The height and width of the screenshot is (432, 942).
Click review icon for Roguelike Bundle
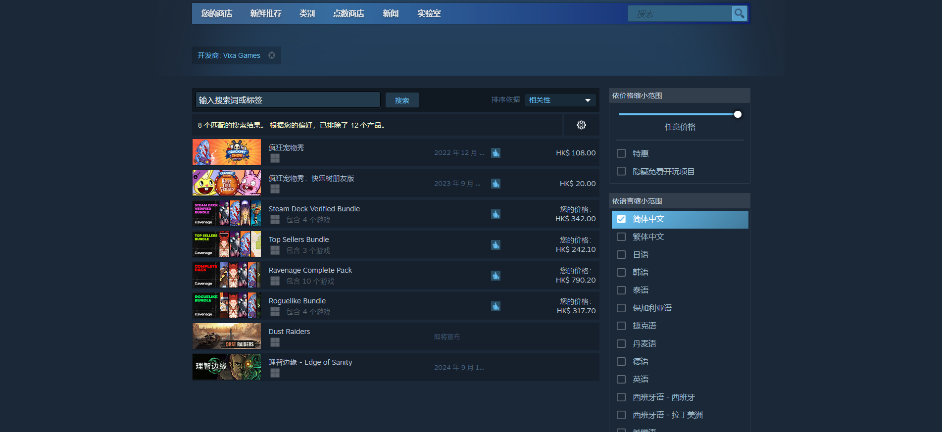(496, 306)
